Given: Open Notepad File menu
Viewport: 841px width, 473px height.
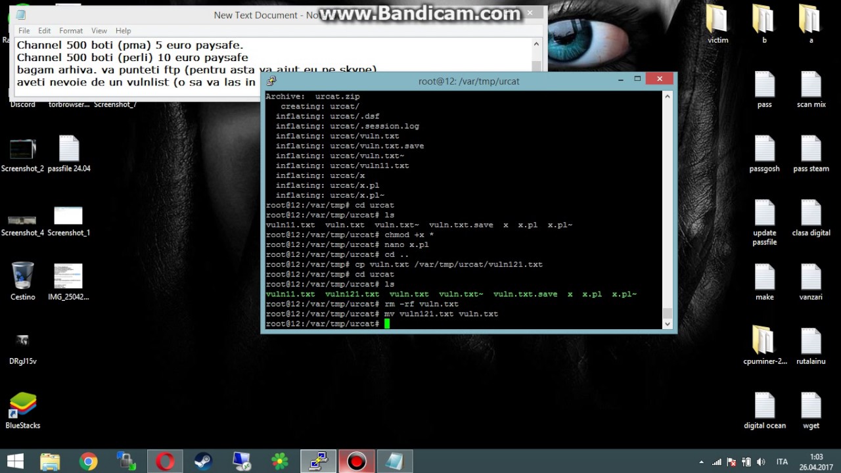Looking at the screenshot, I should click(x=24, y=30).
